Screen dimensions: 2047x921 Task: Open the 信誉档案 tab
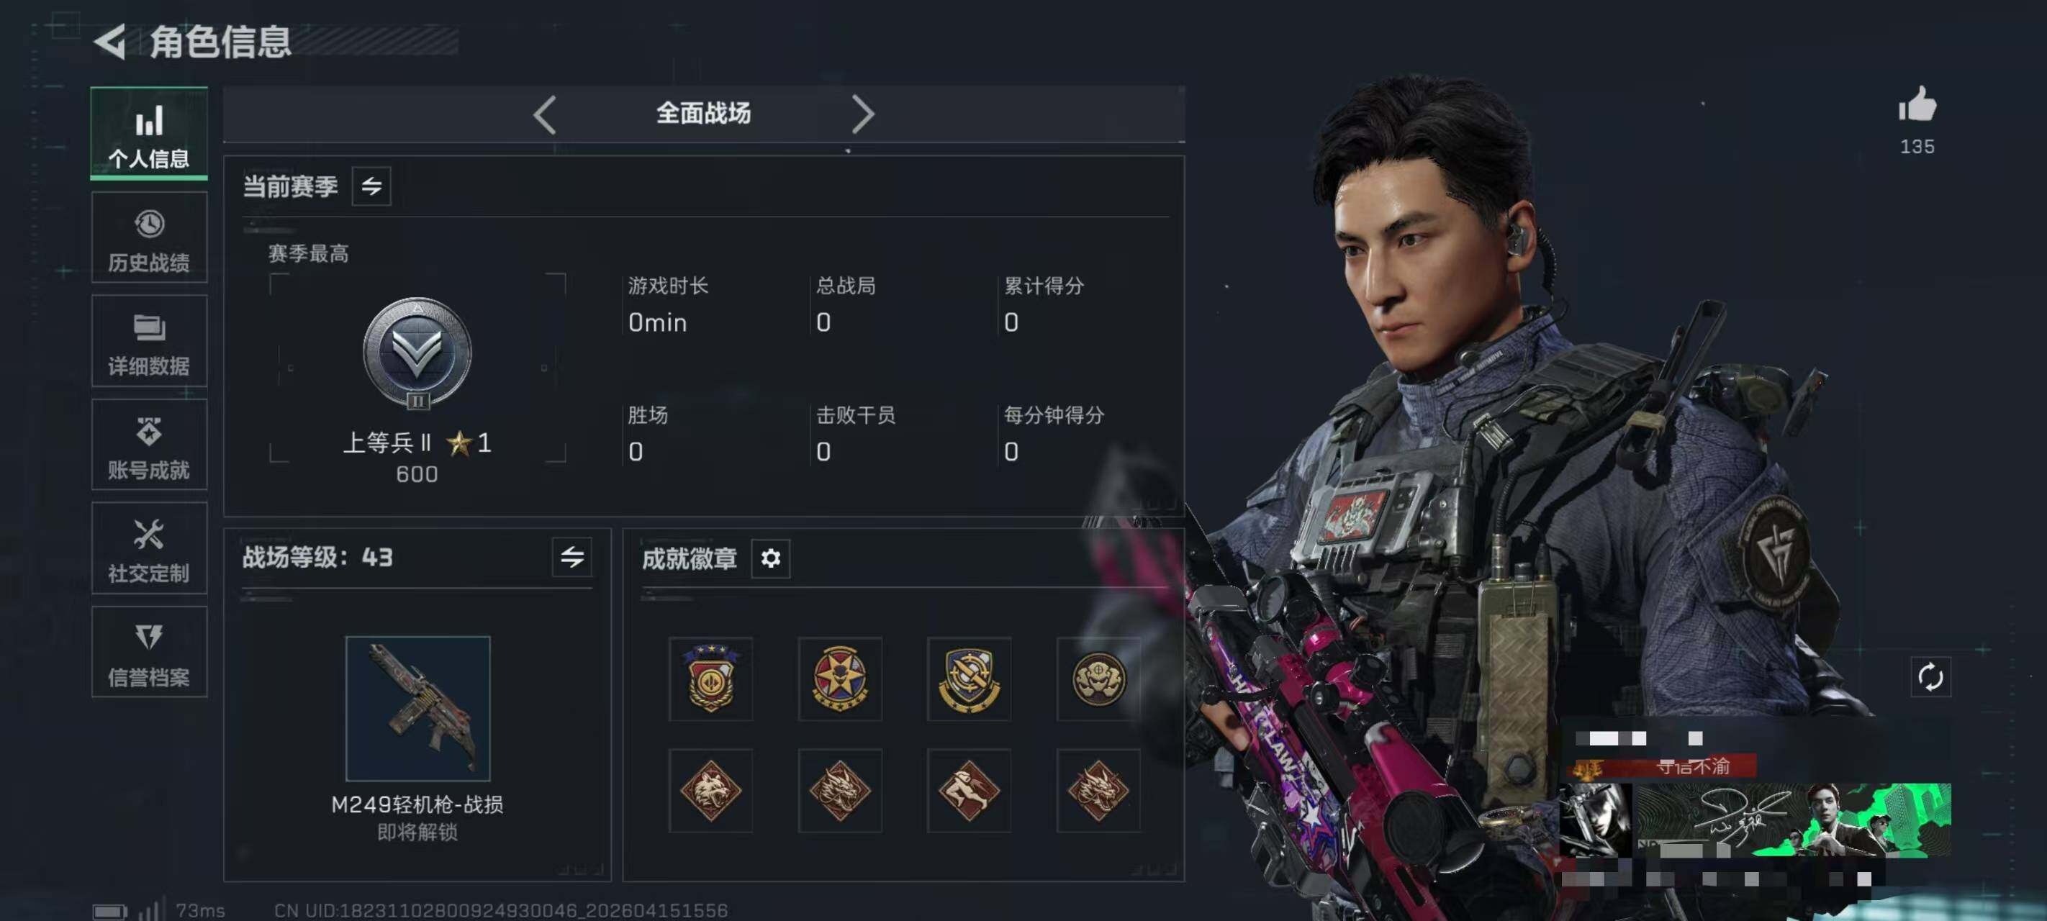coord(150,652)
